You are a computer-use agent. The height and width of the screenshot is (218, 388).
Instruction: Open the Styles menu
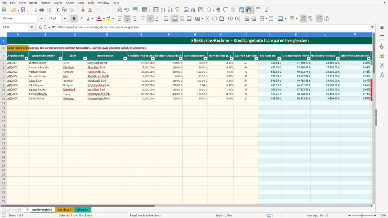click(58, 3)
